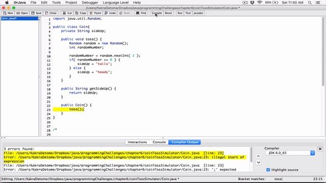The height and width of the screenshot is (183, 326).
Task: Go to previous error with the up arrow
Action: 258,156
